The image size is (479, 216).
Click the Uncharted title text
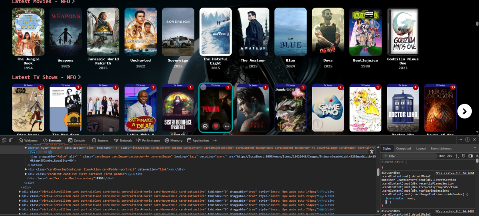(x=141, y=61)
